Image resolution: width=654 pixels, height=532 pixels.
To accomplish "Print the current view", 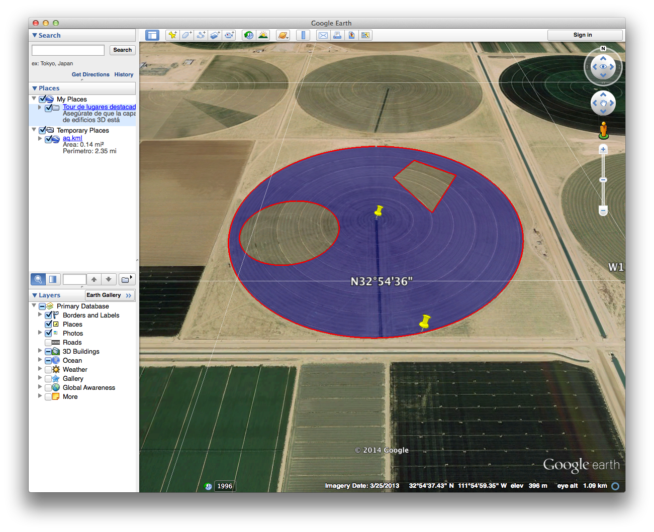I will (337, 35).
